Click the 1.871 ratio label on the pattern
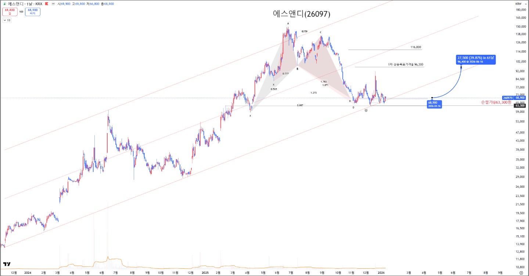 pos(325,85)
